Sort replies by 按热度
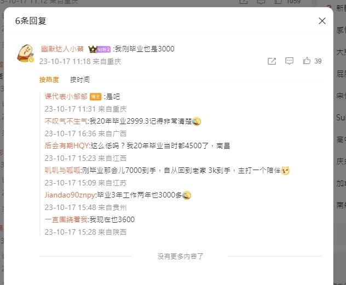This screenshot has width=346, height=285. point(49,79)
